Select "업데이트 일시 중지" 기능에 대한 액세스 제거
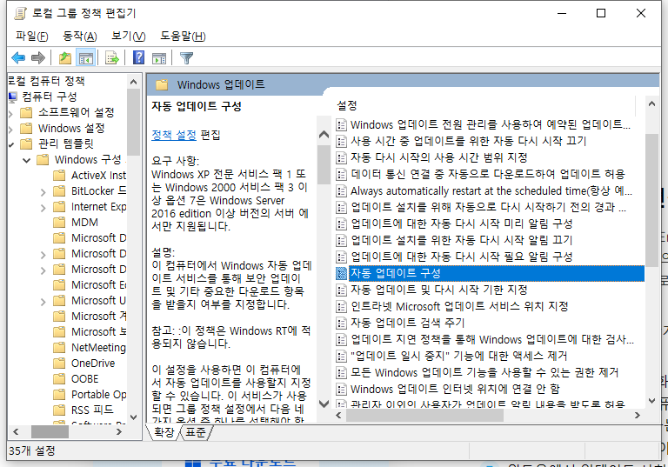This screenshot has width=668, height=467. 459,356
